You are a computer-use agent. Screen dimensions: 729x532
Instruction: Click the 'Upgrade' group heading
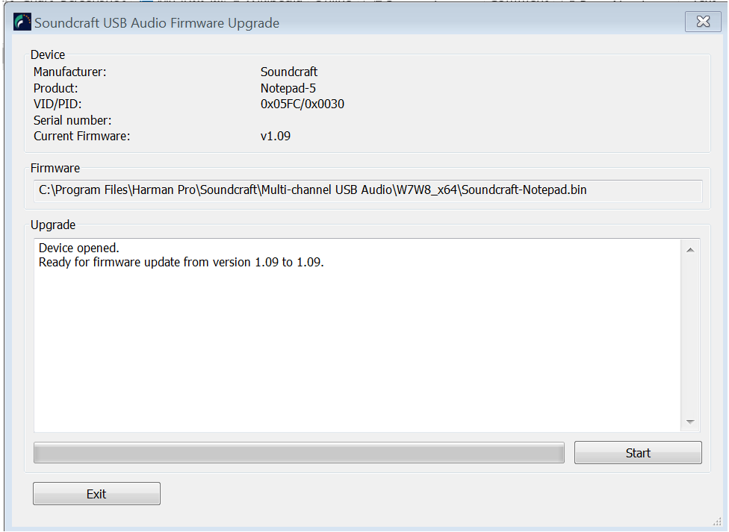point(53,225)
